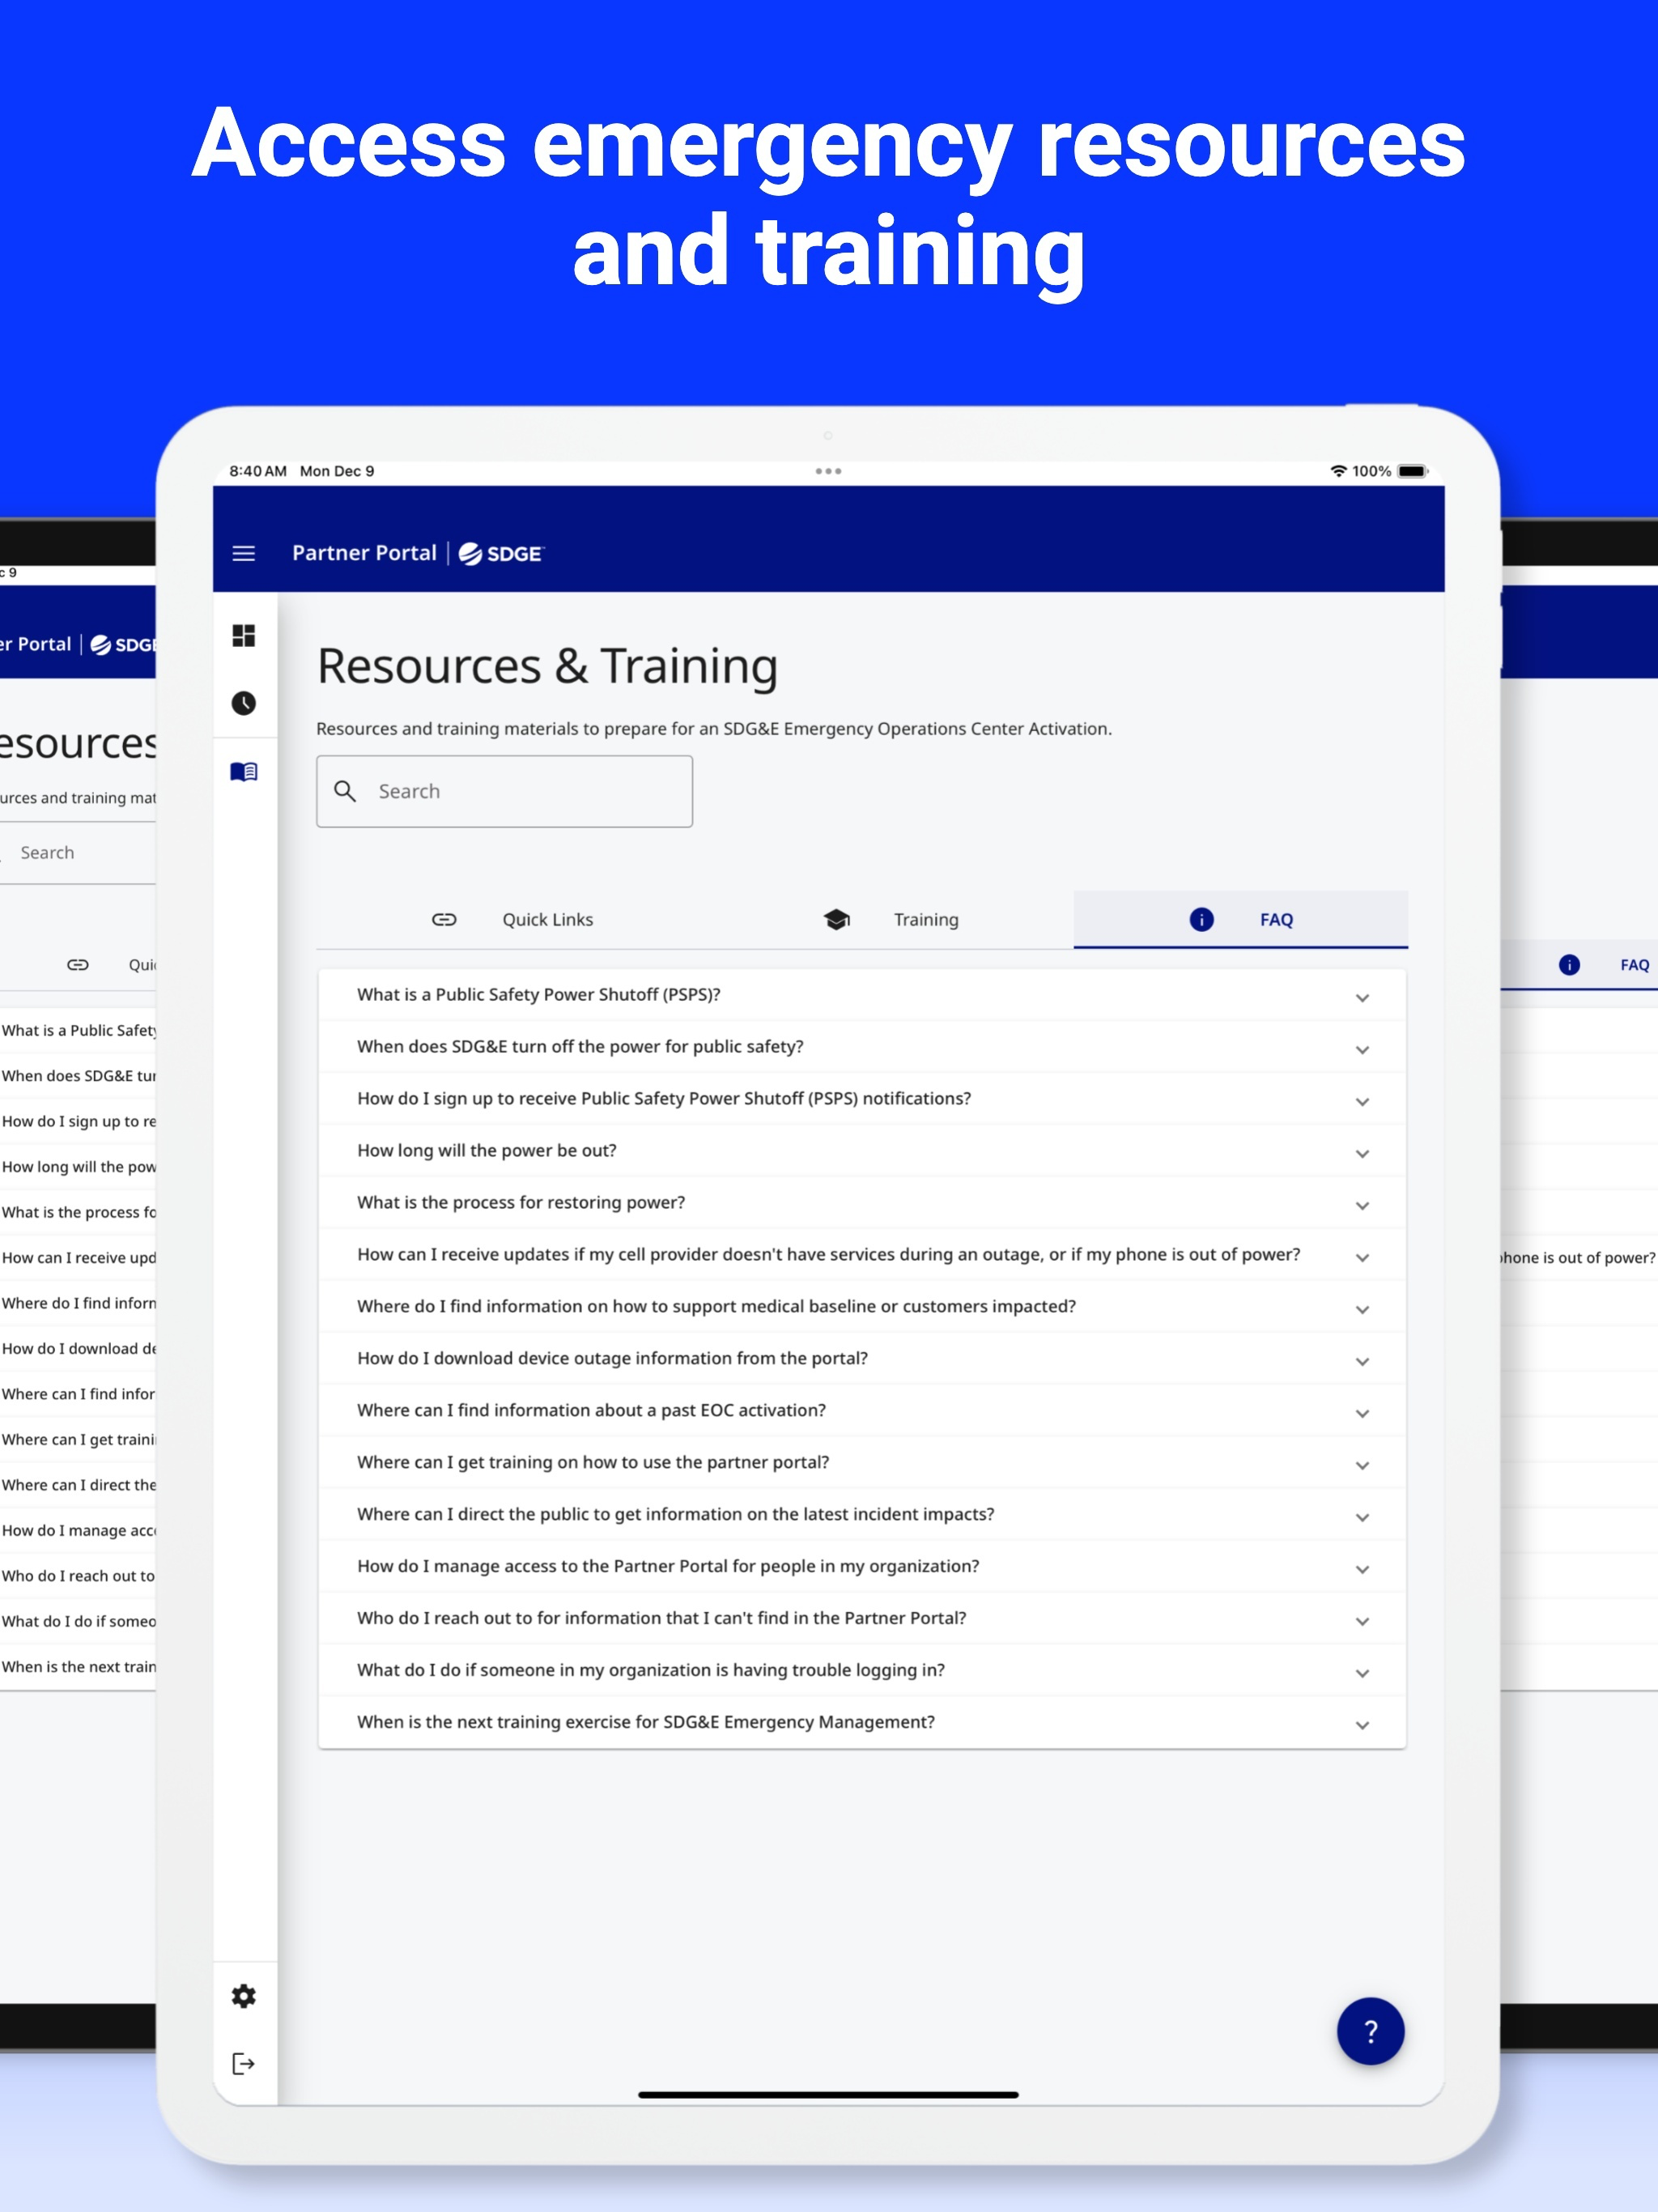
Task: Click the SDGE logo in header
Action: [x=500, y=553]
